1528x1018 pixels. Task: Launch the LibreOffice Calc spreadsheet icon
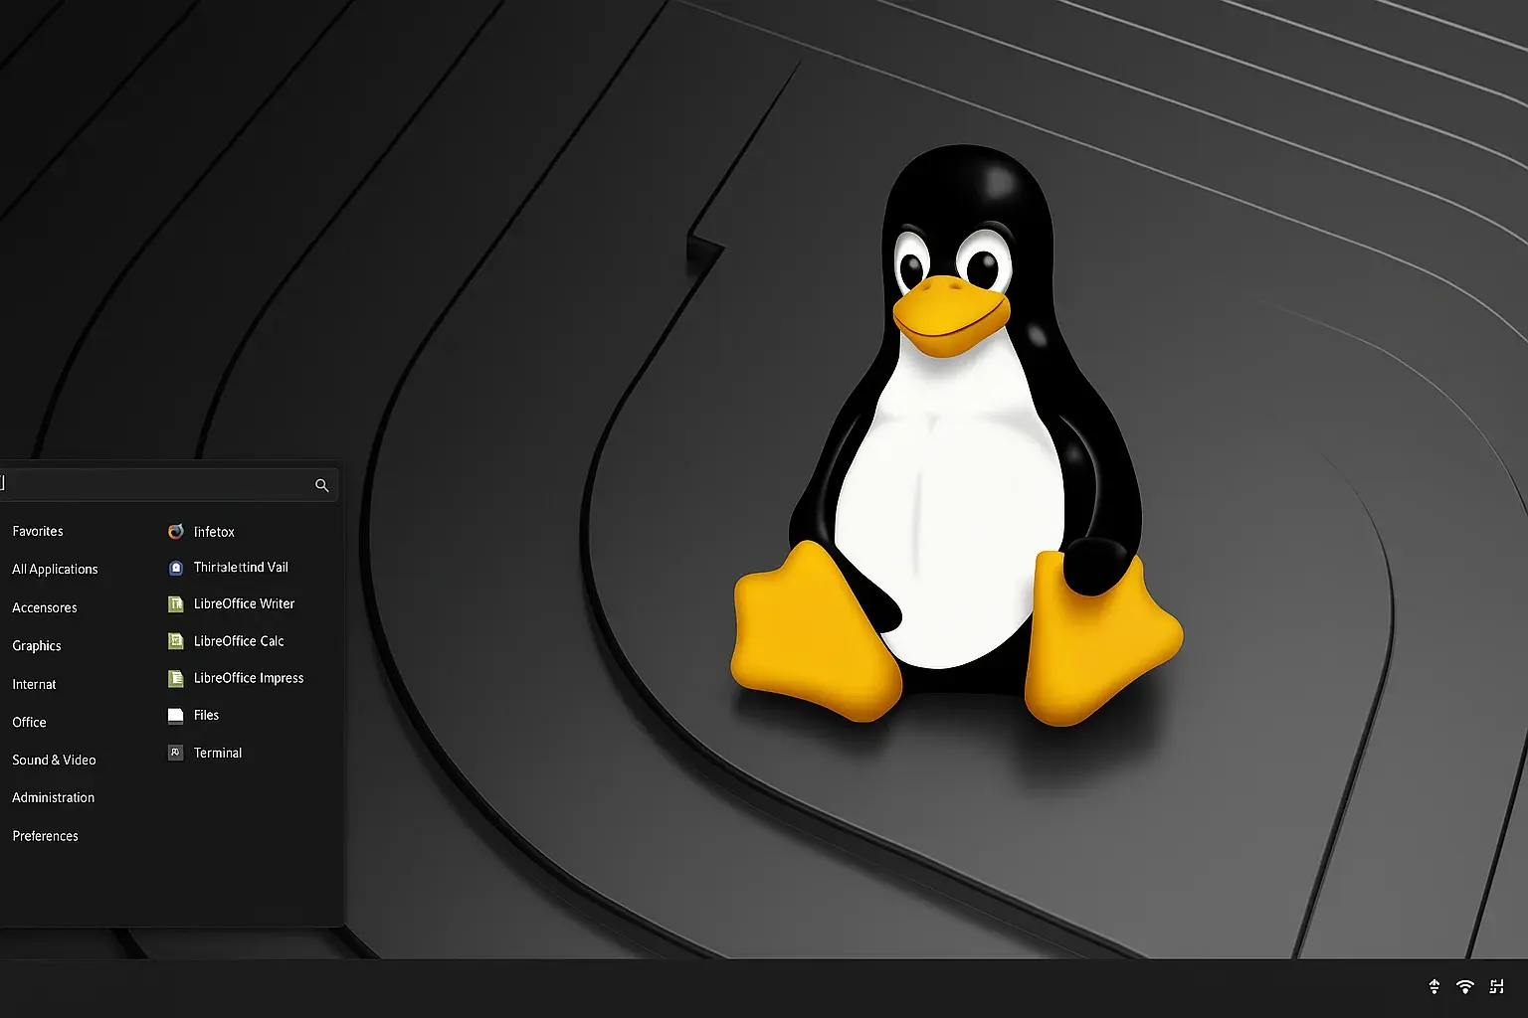click(176, 641)
